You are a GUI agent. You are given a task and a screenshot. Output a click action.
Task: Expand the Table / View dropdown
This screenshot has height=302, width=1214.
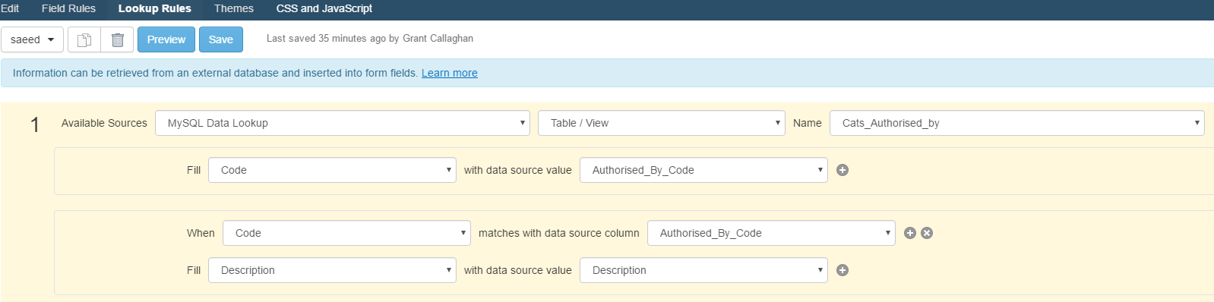tap(662, 123)
